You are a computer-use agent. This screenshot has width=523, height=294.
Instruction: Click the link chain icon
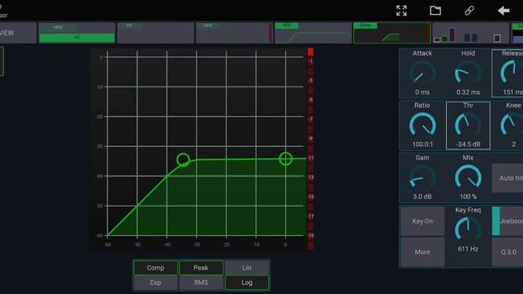469,11
